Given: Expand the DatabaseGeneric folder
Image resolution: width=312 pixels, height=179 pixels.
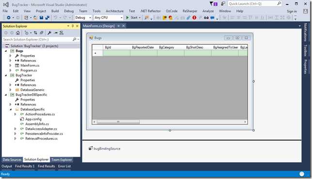Looking at the screenshot, I should coord(11,90).
